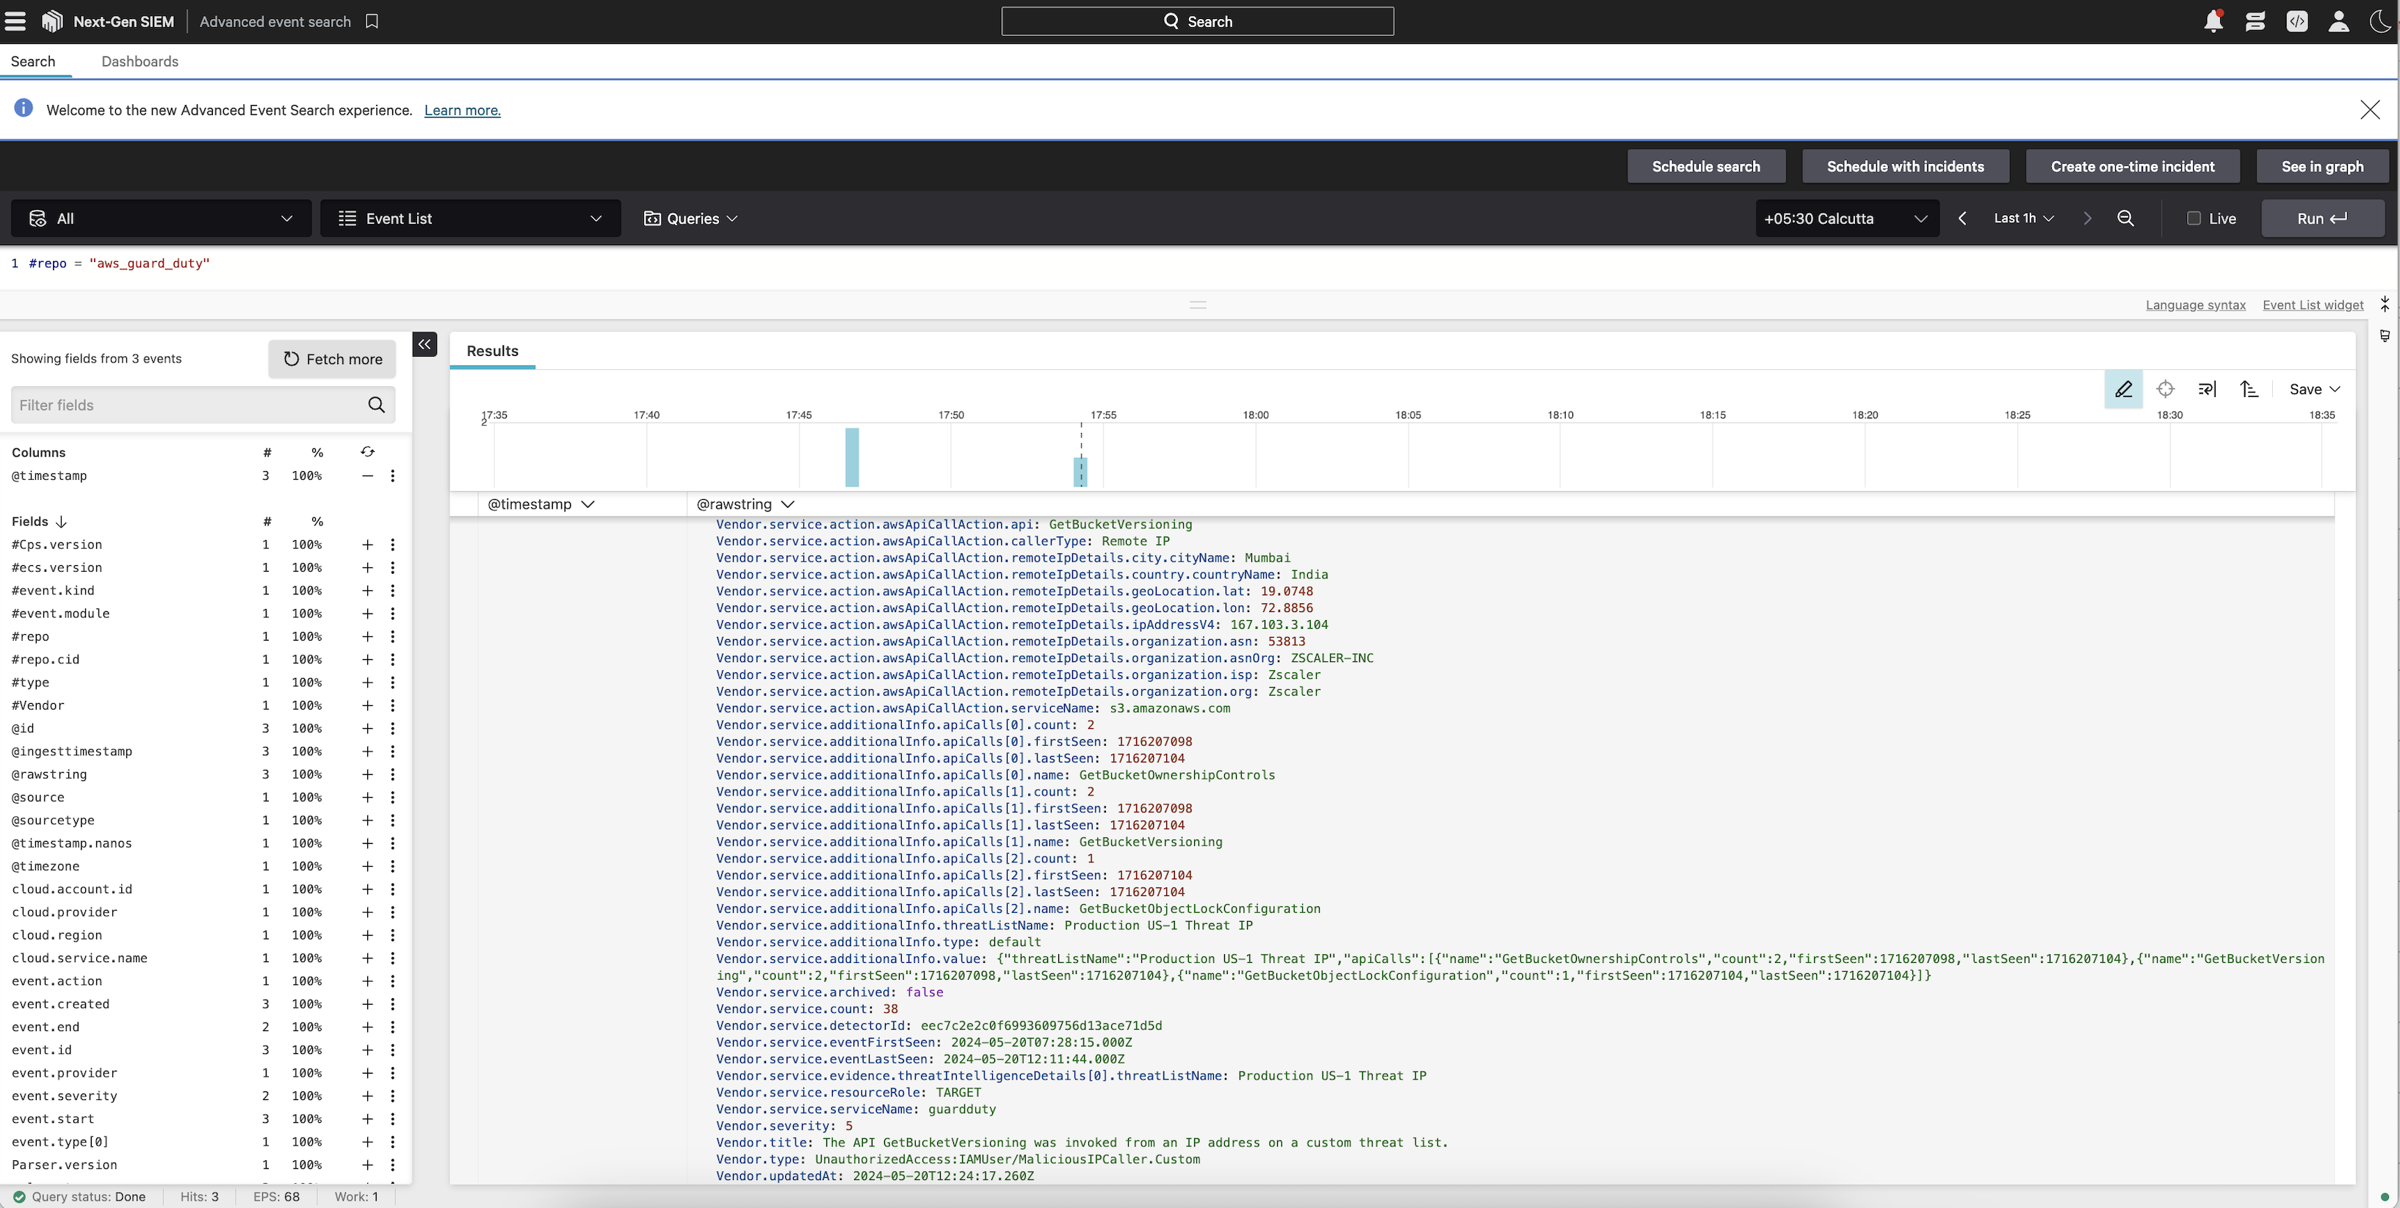Open the Learn more link
The height and width of the screenshot is (1208, 2400).
pos(462,110)
